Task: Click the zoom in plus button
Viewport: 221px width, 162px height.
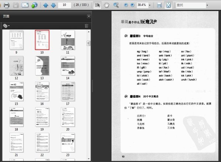Action: [x=132, y=5]
